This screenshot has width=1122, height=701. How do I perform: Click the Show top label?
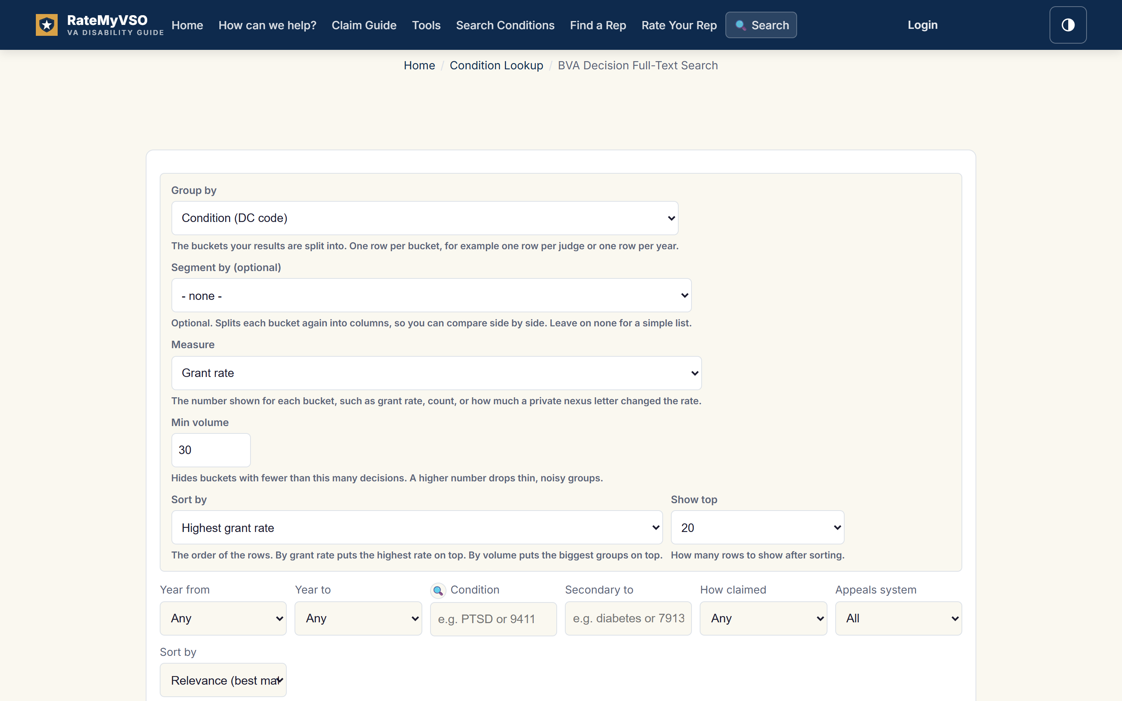point(693,499)
